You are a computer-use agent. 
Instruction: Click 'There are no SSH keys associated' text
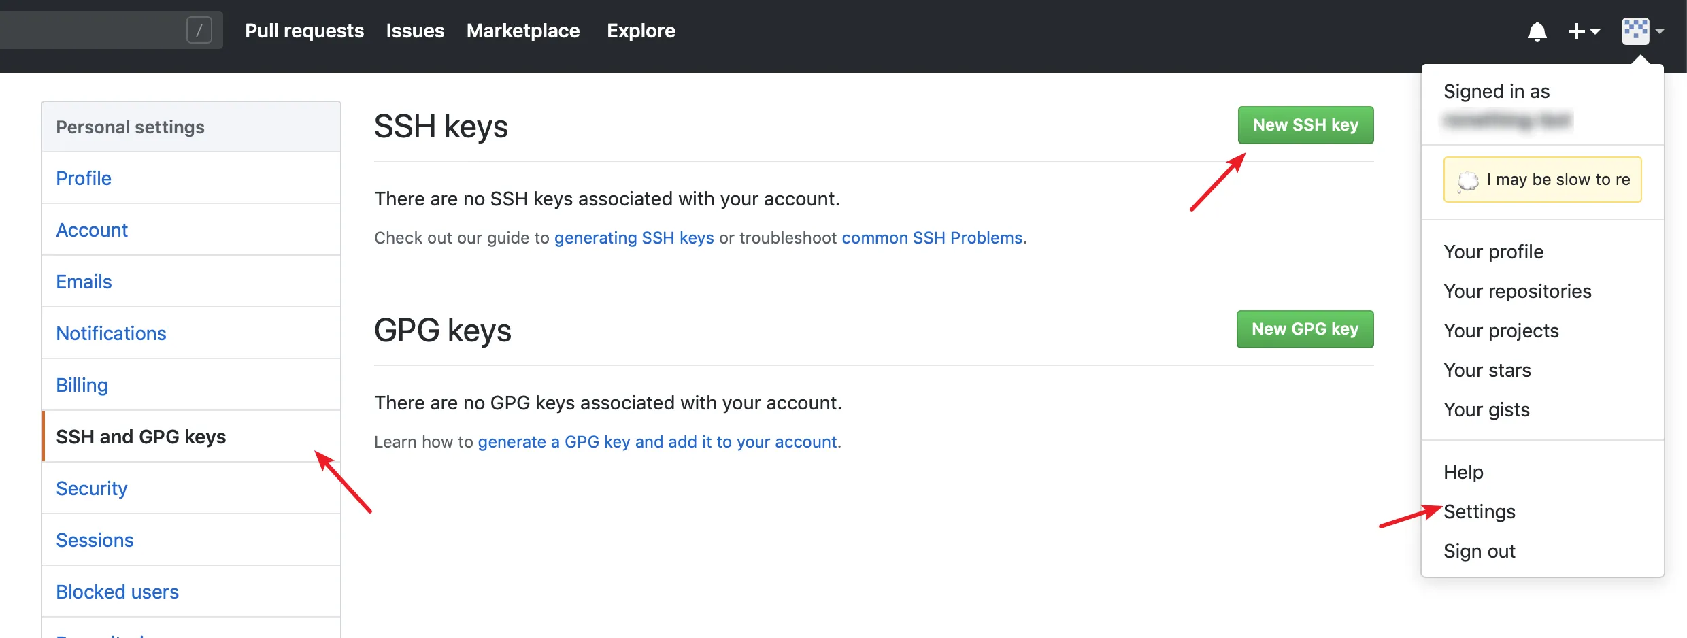pos(607,199)
